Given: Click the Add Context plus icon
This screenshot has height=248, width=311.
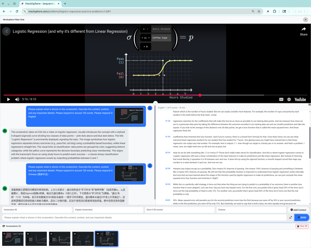Looking at the screenshot, I should click(292, 210).
